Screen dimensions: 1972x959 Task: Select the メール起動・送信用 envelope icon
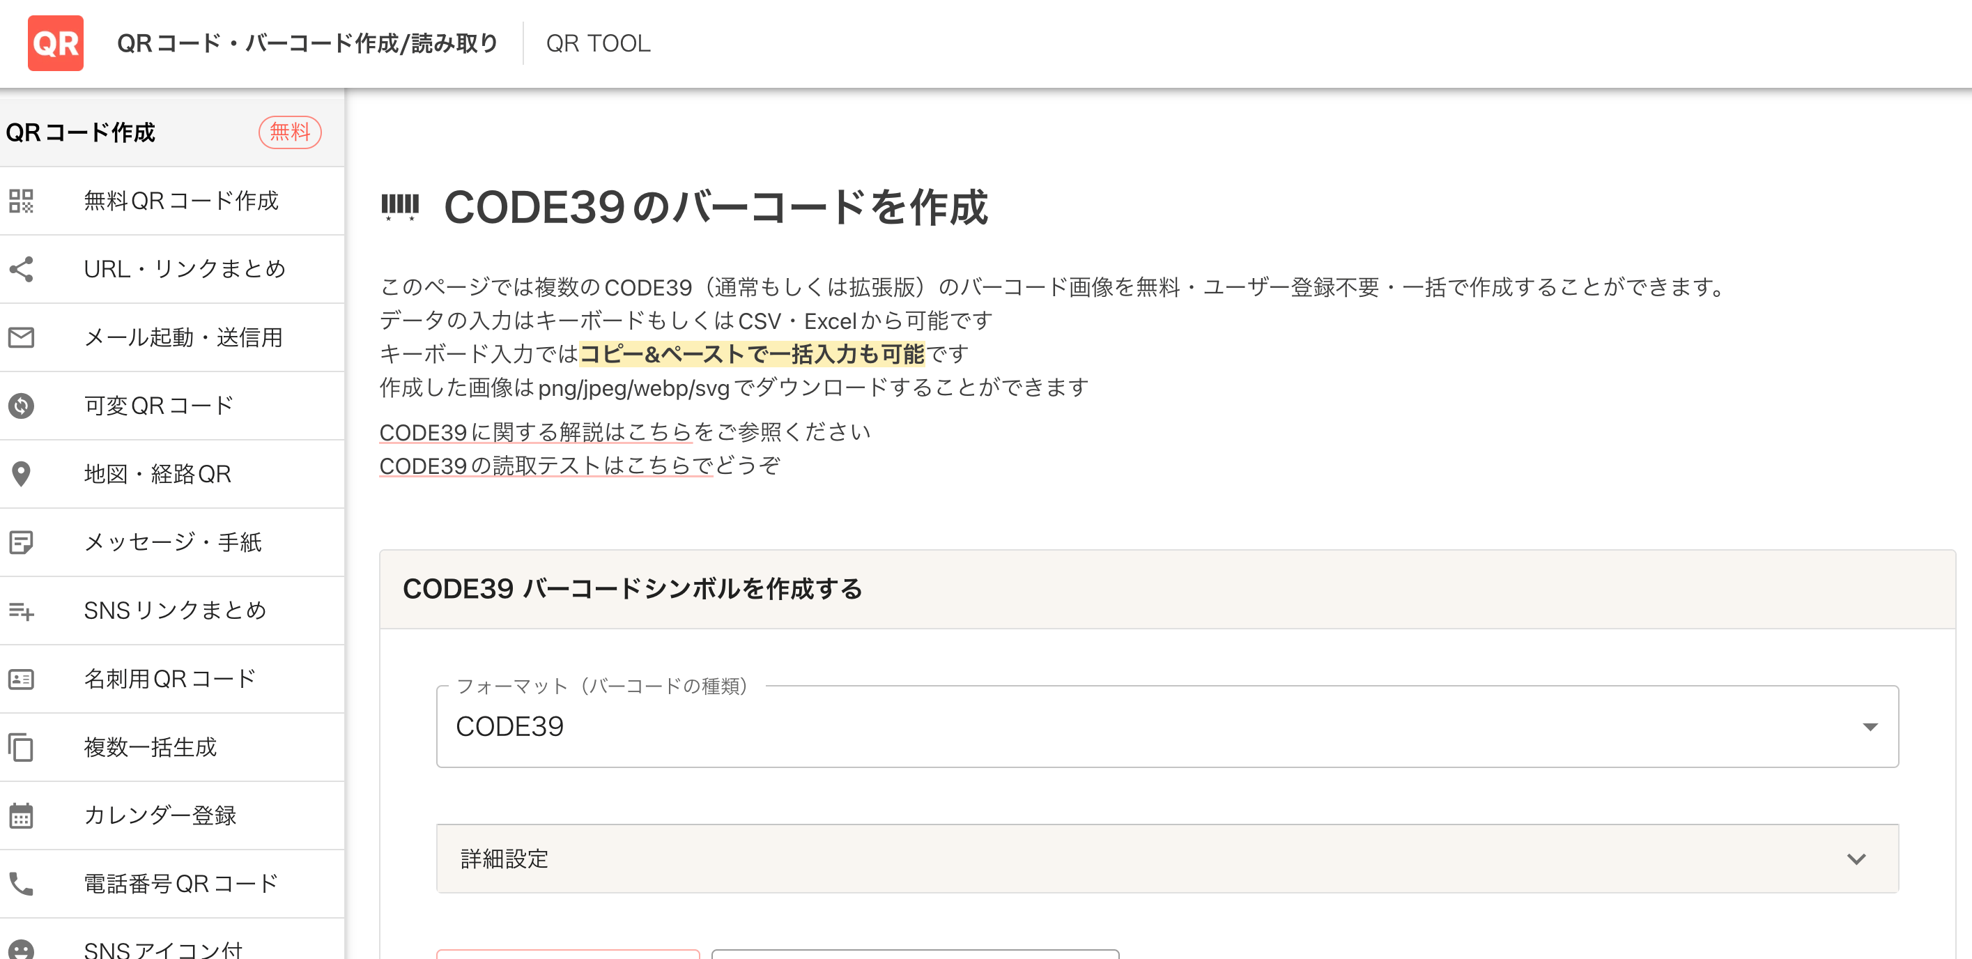tap(22, 337)
